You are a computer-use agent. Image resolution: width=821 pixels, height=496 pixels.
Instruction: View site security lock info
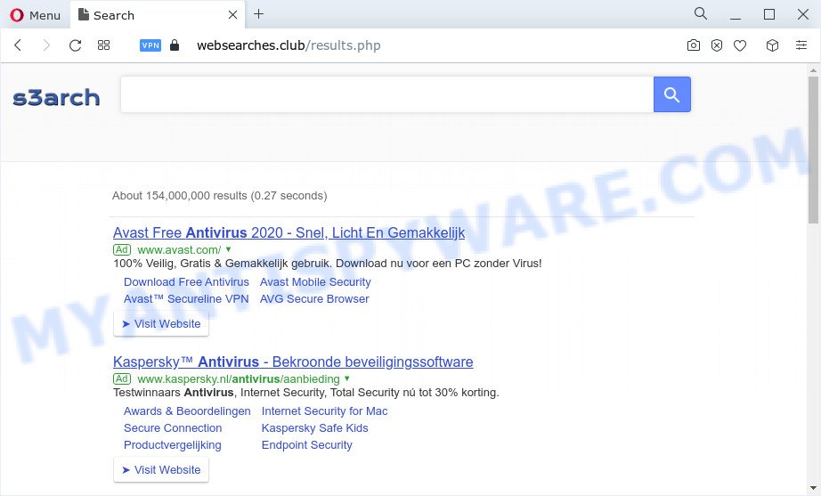[x=175, y=45]
